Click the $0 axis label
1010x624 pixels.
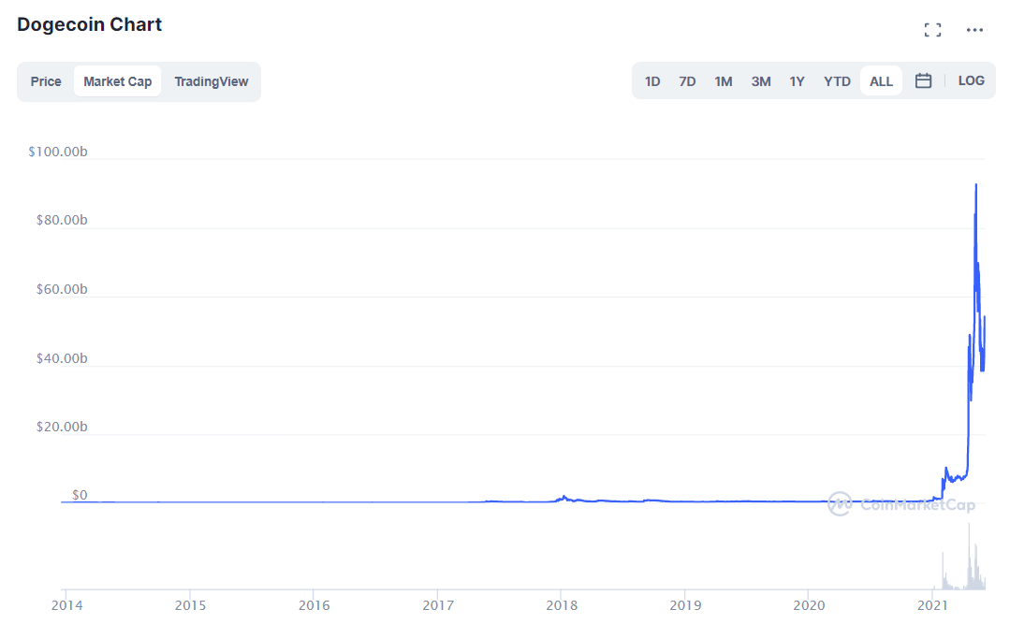(80, 495)
